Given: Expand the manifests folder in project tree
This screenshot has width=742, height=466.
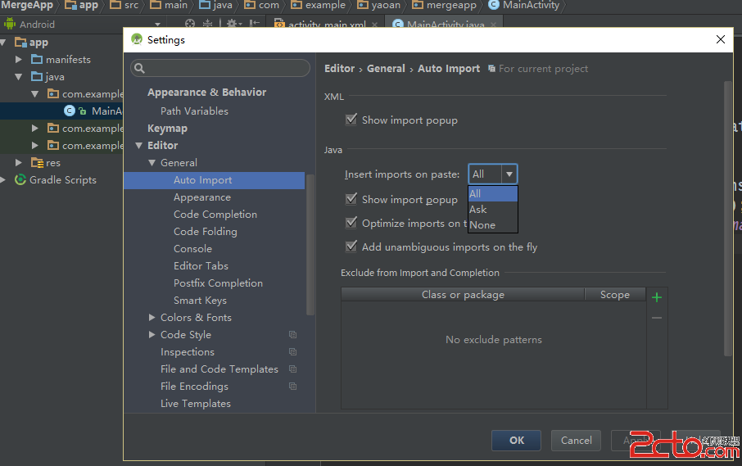Looking at the screenshot, I should [19, 59].
